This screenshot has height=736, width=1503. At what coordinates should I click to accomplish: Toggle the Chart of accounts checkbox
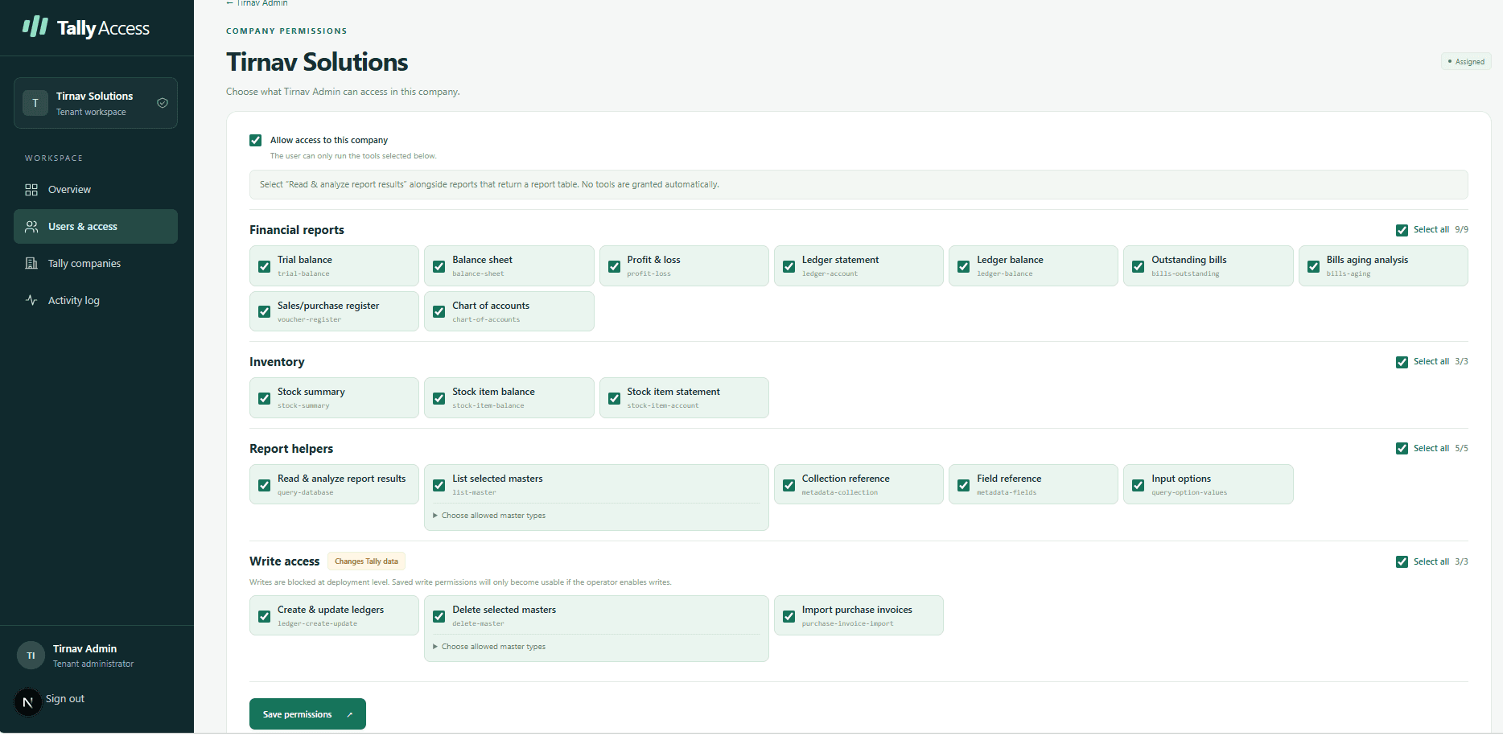(x=439, y=312)
